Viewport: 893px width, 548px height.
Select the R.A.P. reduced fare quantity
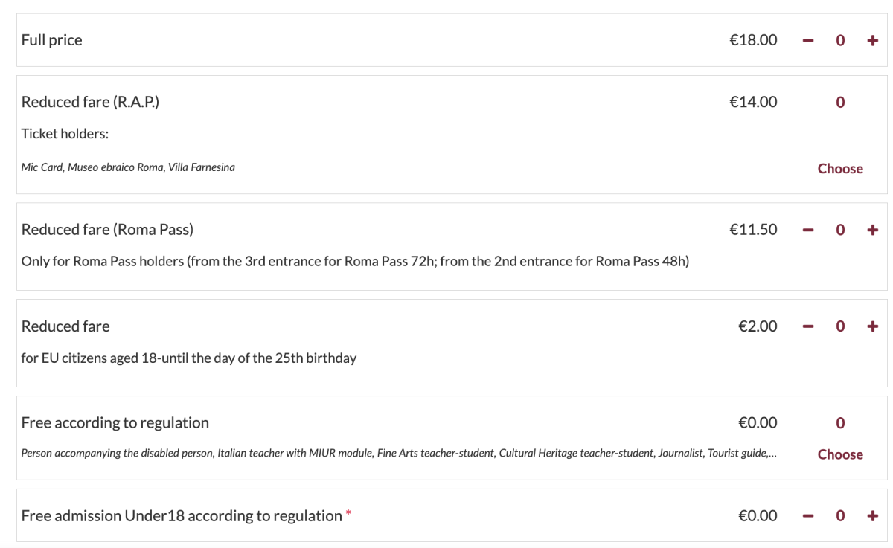840,103
